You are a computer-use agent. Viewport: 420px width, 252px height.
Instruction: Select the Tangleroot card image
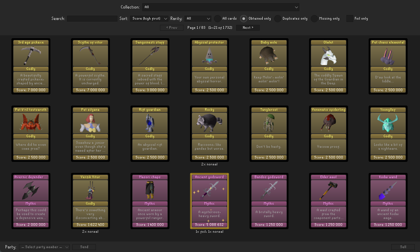click(x=269, y=123)
